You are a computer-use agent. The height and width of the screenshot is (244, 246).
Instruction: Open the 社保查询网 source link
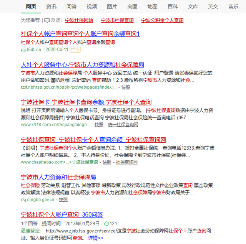[x=126, y=162]
